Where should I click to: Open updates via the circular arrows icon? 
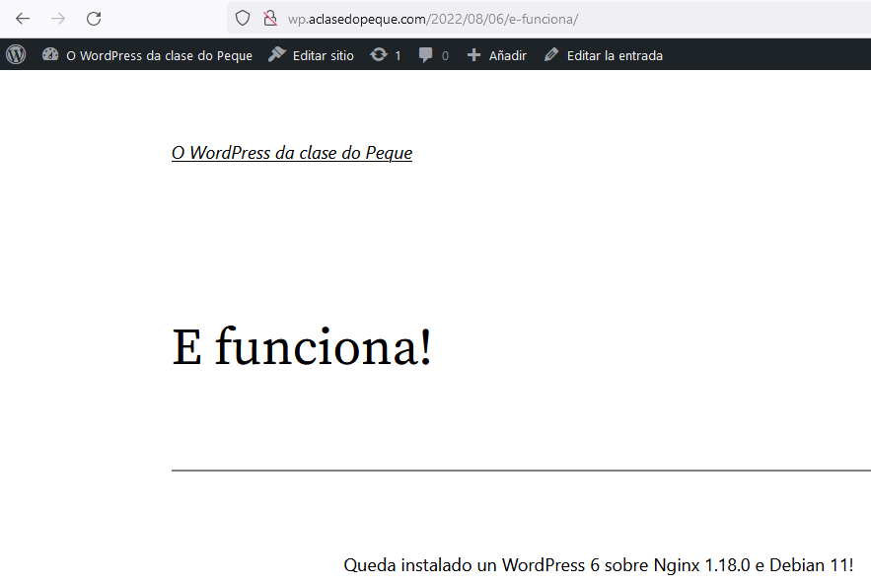(x=379, y=54)
